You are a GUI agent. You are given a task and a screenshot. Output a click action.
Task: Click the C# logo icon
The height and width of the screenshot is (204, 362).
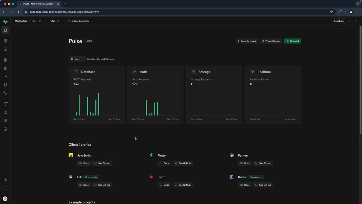click(x=71, y=177)
